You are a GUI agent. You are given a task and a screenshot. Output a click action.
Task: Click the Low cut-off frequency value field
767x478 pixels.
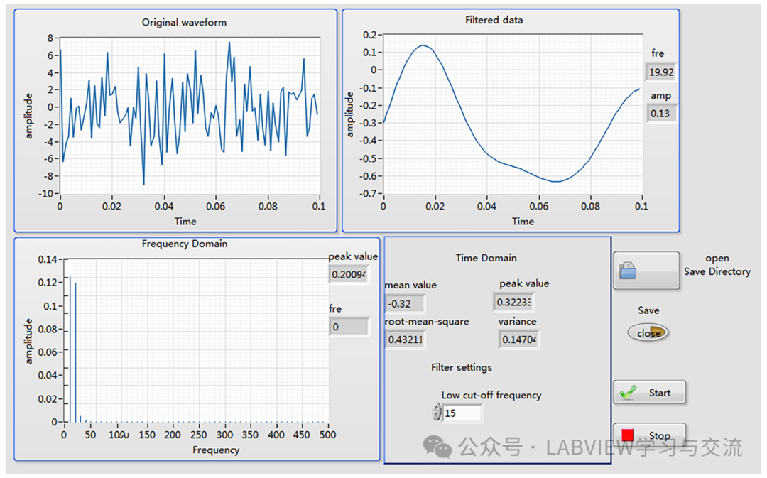(x=462, y=413)
